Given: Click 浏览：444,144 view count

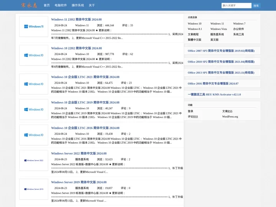Looking at the screenshot, I should click(105, 25).
